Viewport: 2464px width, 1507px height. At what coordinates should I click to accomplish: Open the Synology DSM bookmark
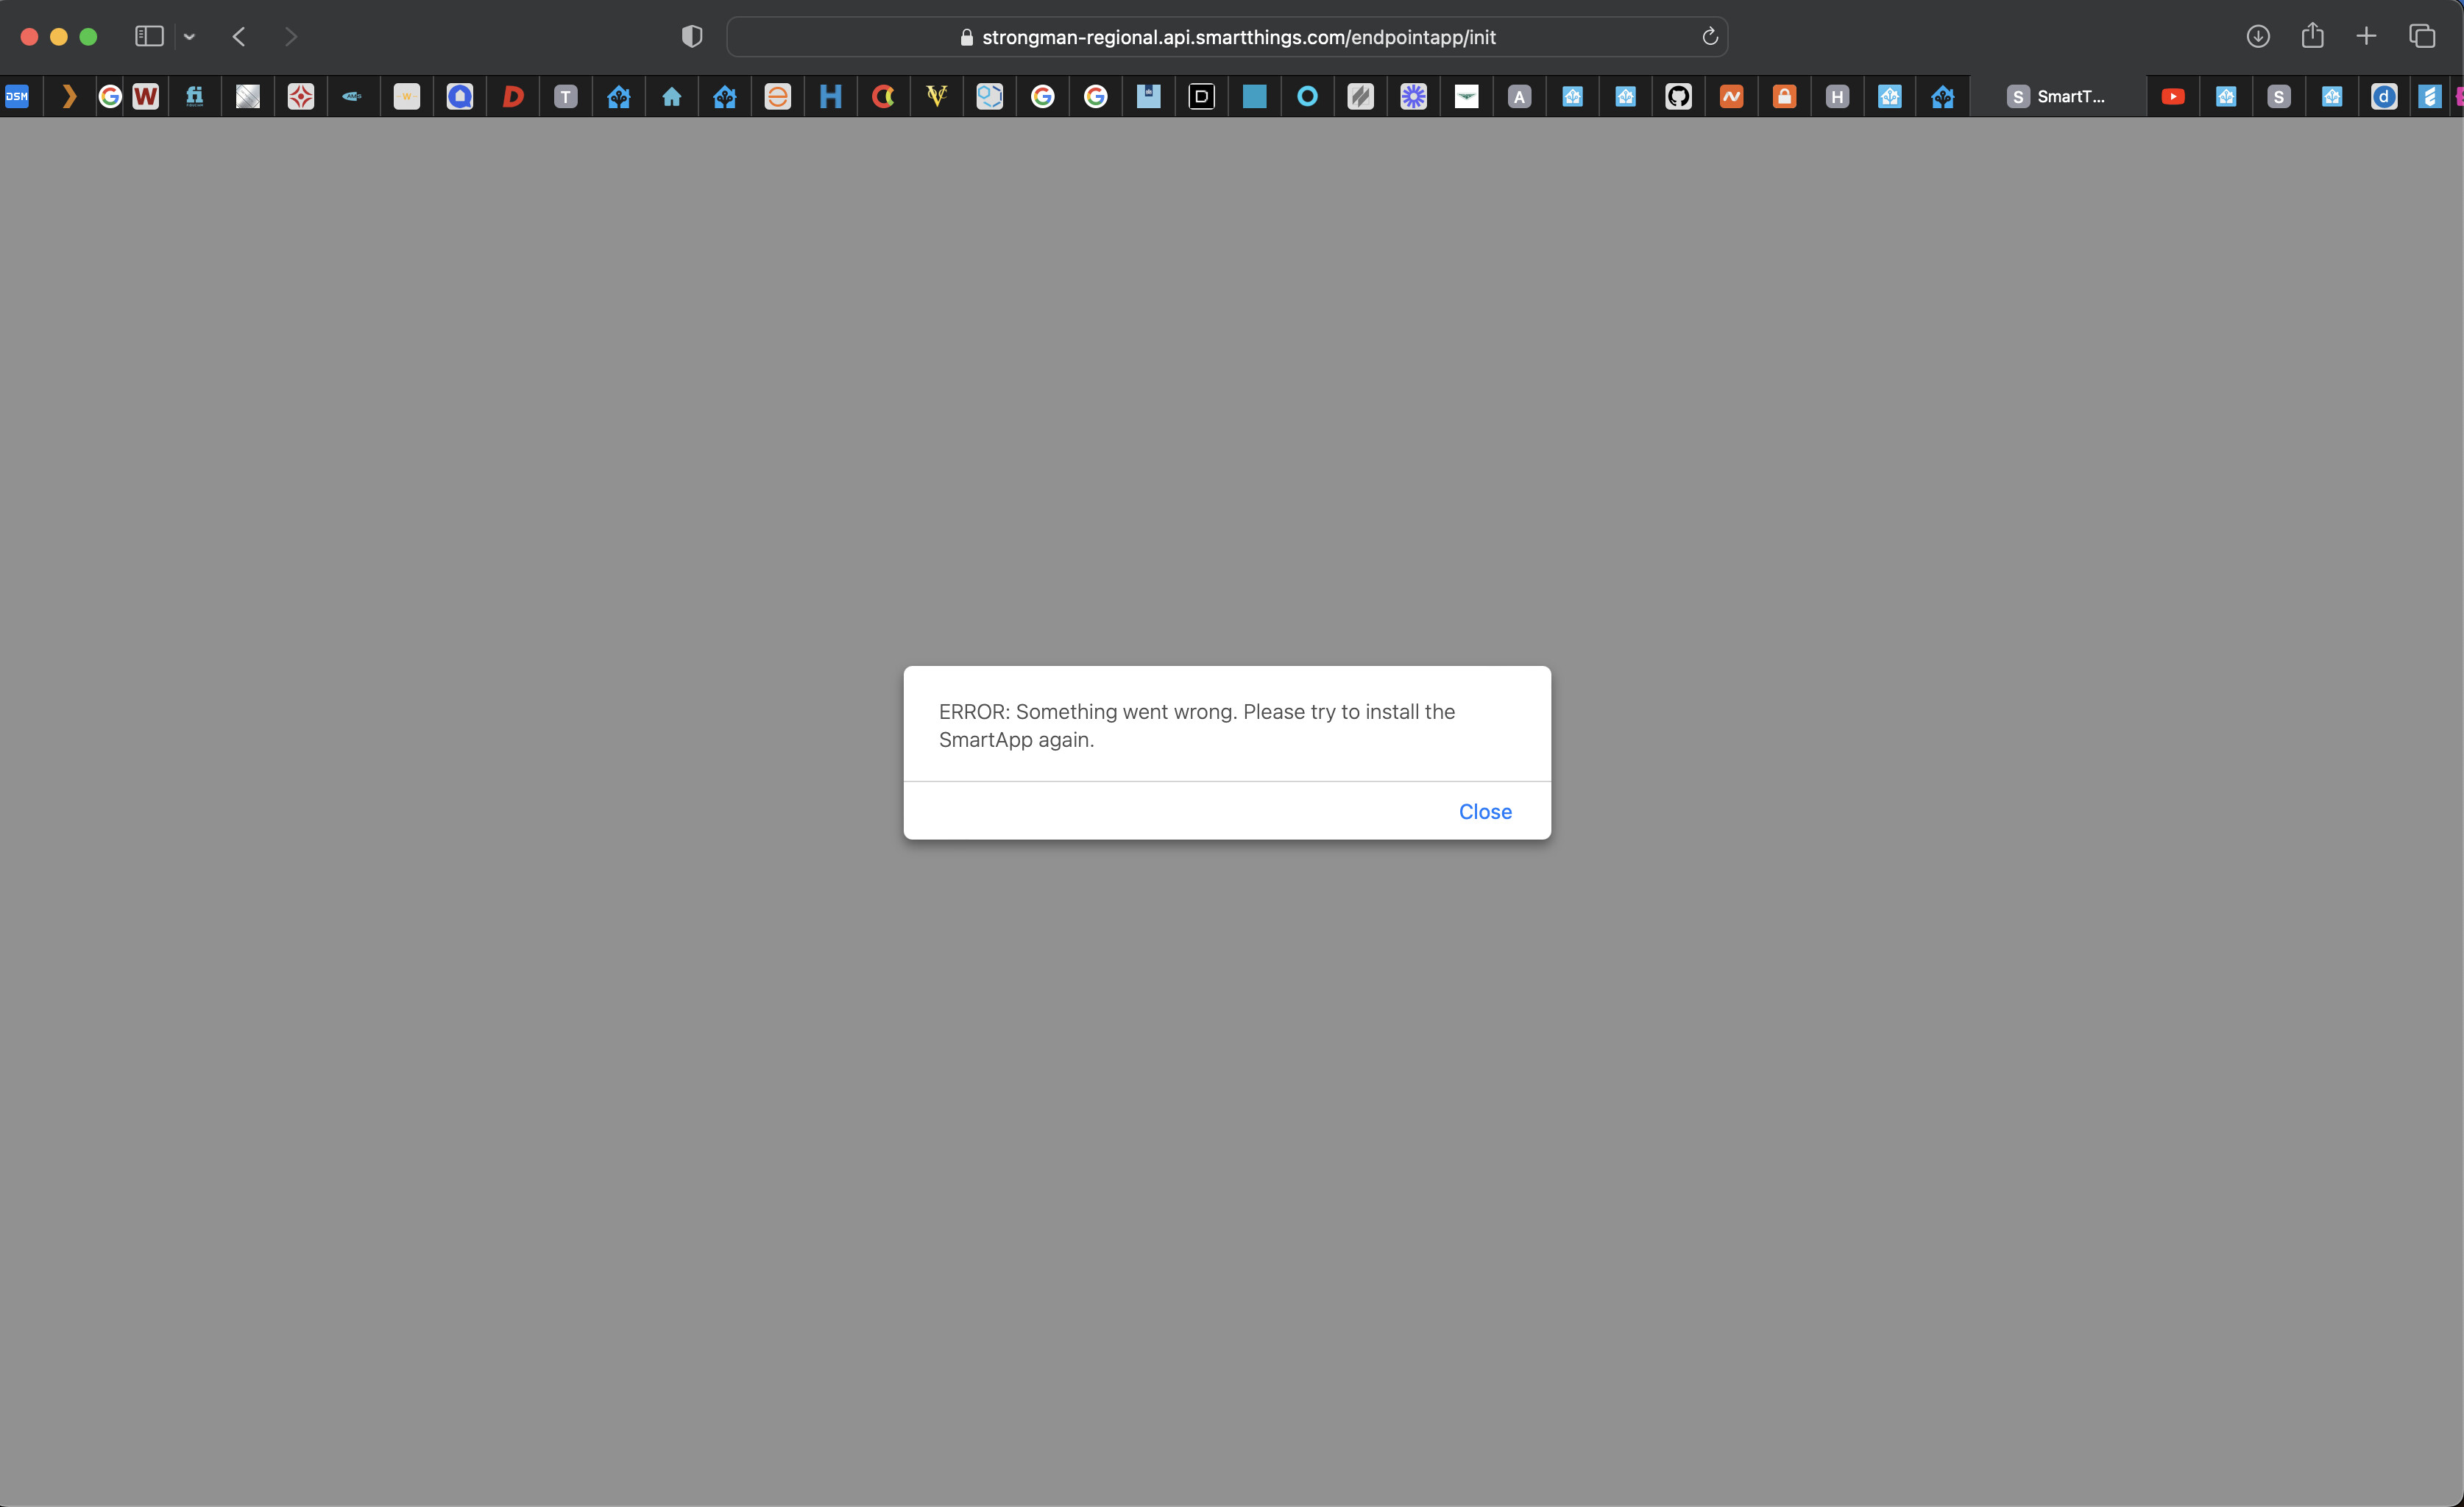tap(17, 96)
